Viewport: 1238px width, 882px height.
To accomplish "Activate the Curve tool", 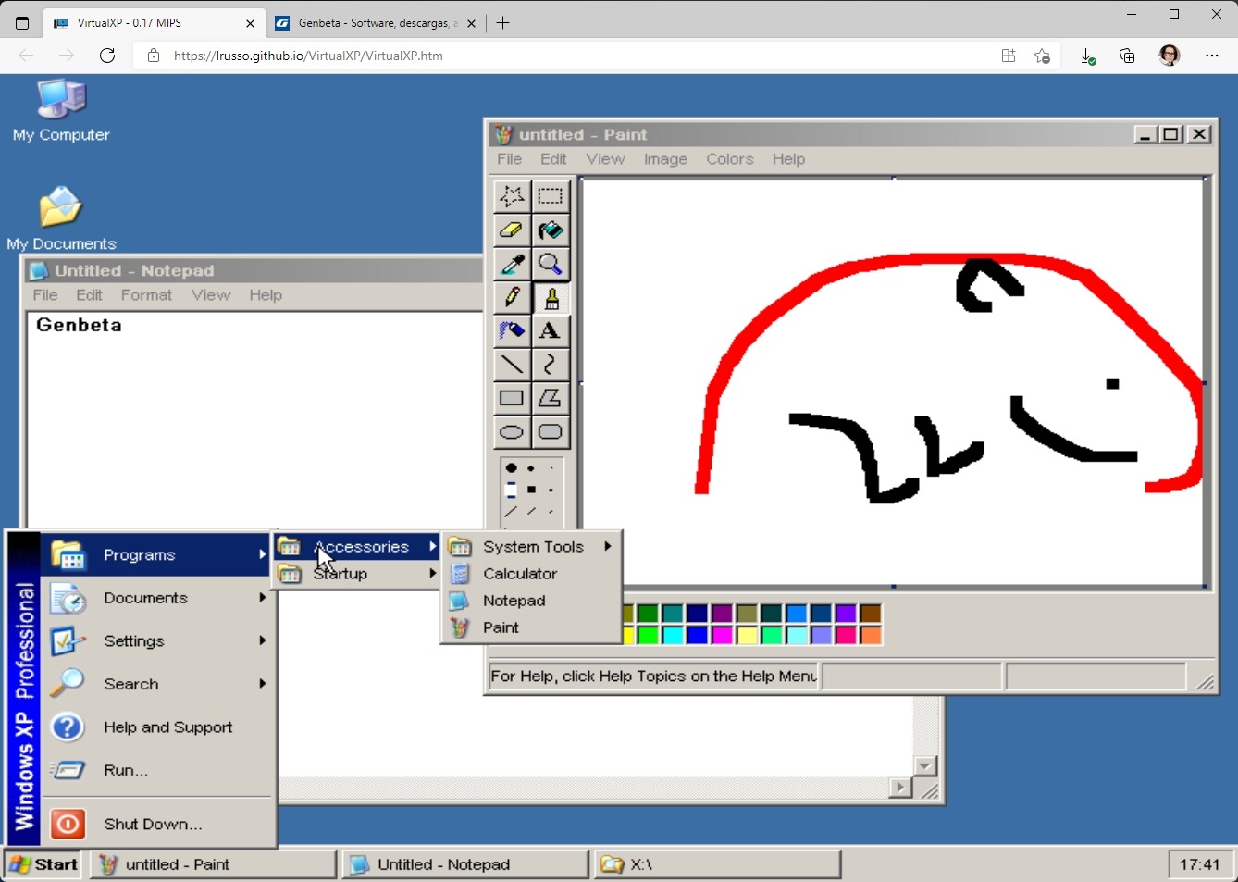I will (x=551, y=364).
